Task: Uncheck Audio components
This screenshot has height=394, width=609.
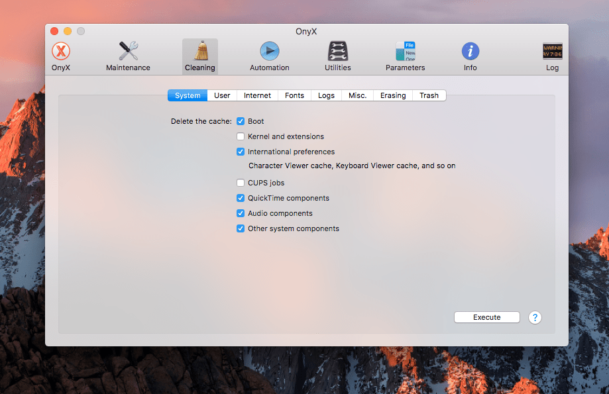Action: [x=241, y=213]
